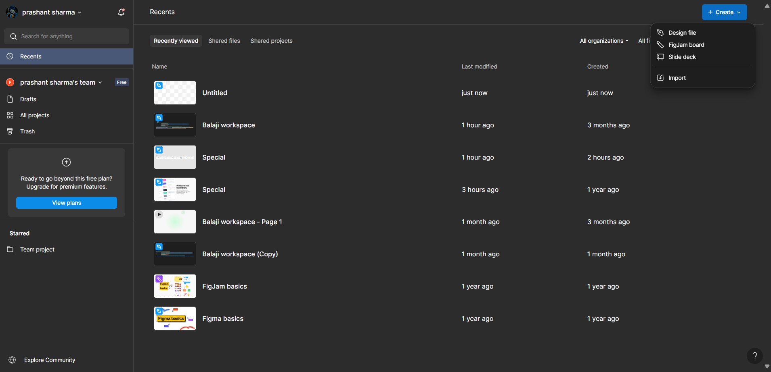Expand prashant sharma's team dropdown
This screenshot has height=372, width=771.
61,82
